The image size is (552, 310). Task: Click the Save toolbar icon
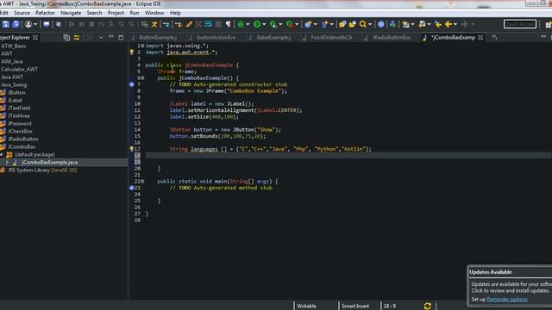tap(6, 24)
